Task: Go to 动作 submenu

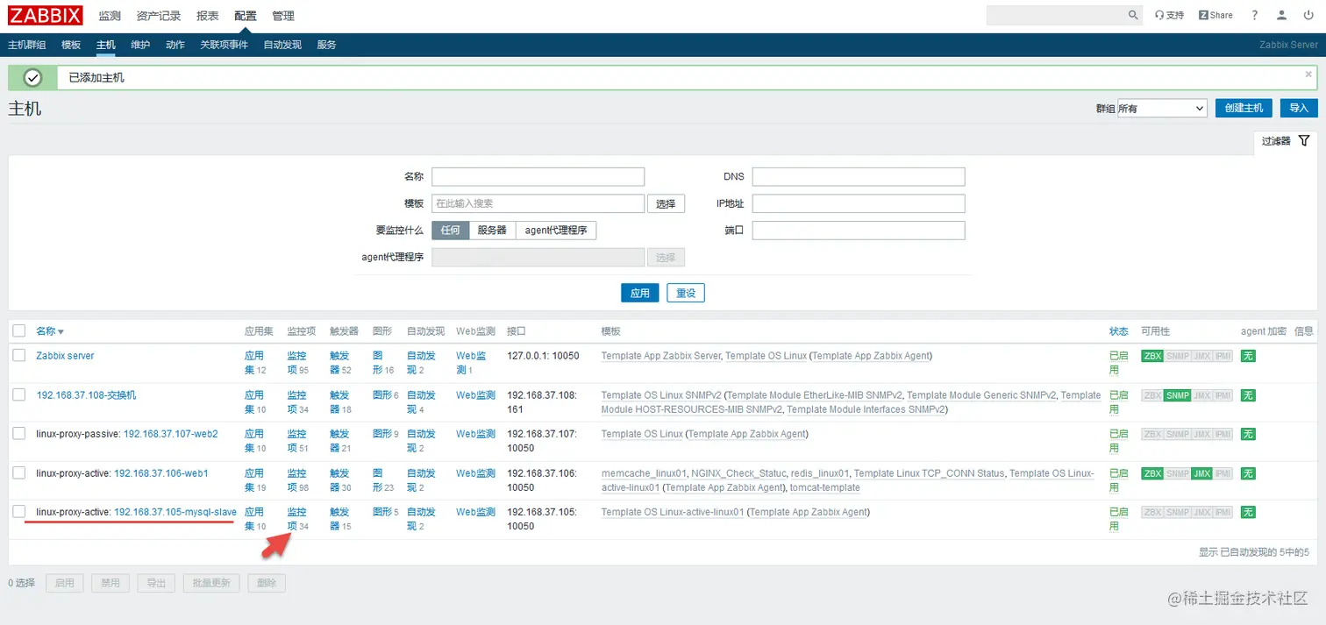Action: coord(175,45)
